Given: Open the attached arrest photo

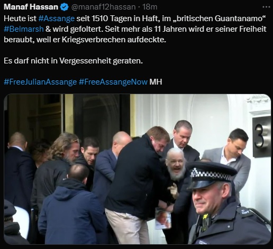Looking at the screenshot, I should [137, 169].
